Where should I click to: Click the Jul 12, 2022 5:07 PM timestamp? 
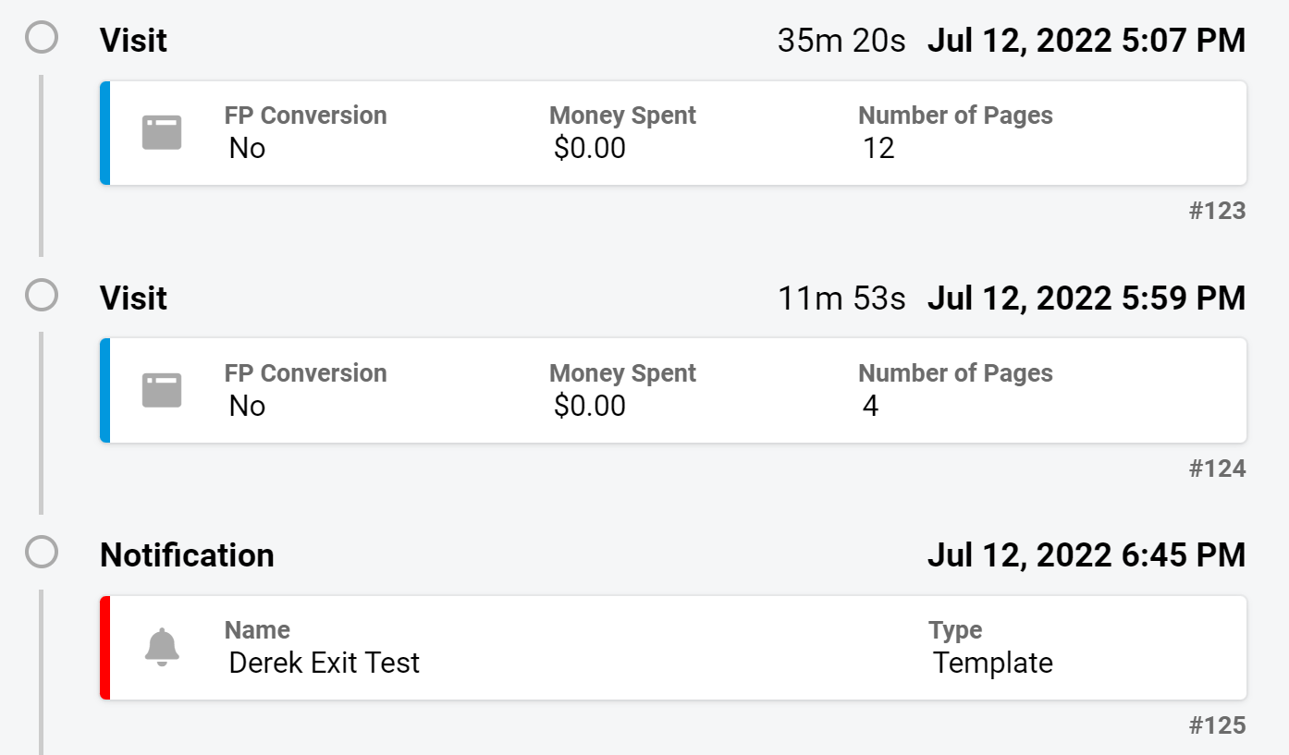[1086, 41]
